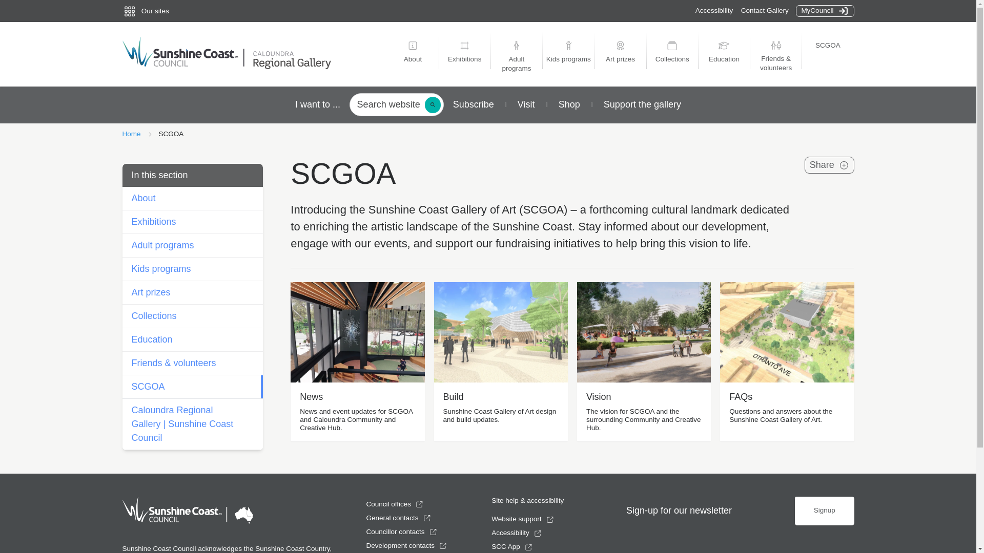Click external-link icon beside General contacts
Screen dimensions: 984x553
[427, 518]
